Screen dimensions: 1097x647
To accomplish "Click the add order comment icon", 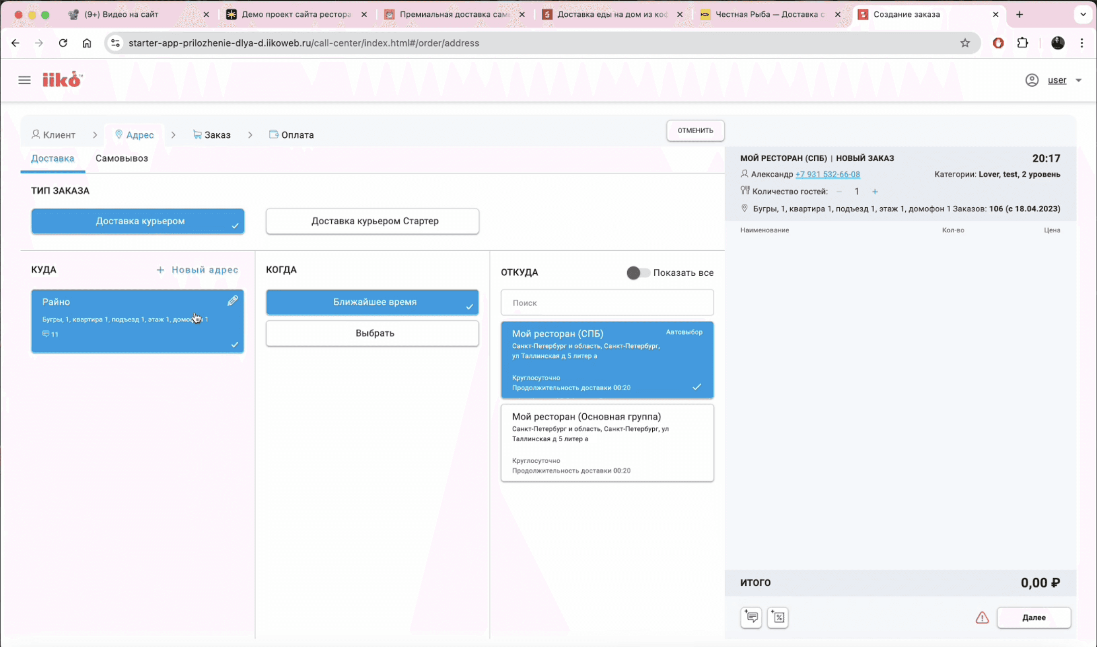I will [751, 617].
